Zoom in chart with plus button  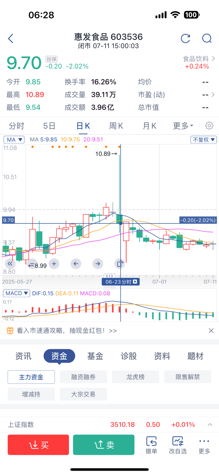click(54, 264)
